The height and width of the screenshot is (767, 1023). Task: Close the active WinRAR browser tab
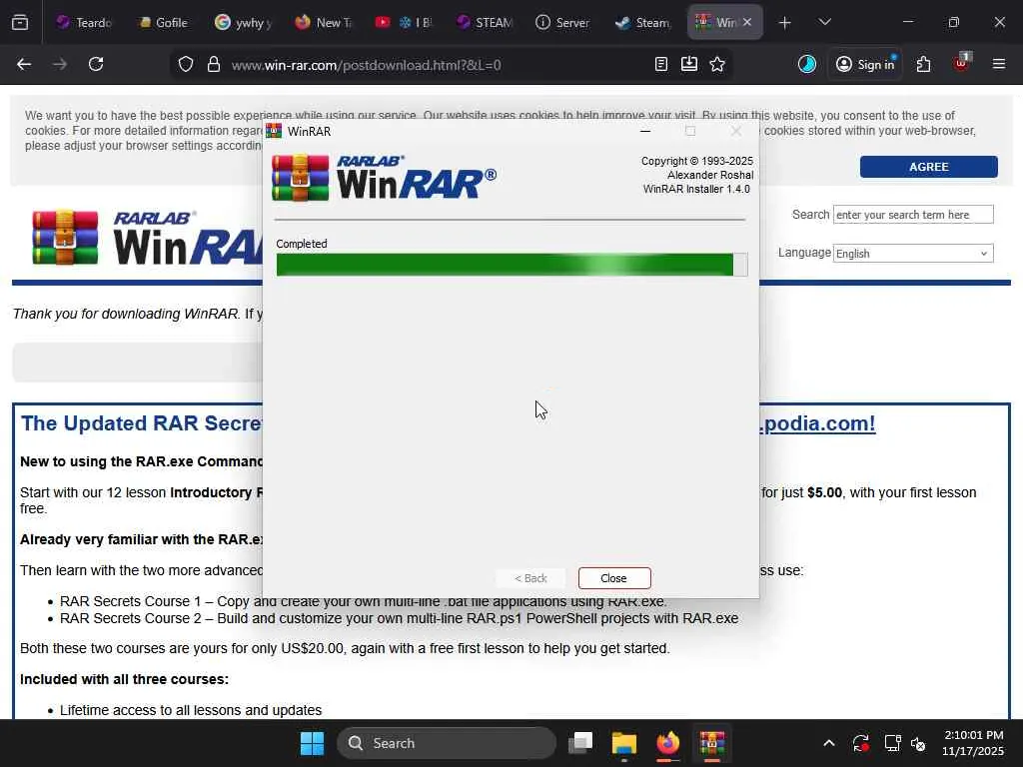(x=747, y=22)
